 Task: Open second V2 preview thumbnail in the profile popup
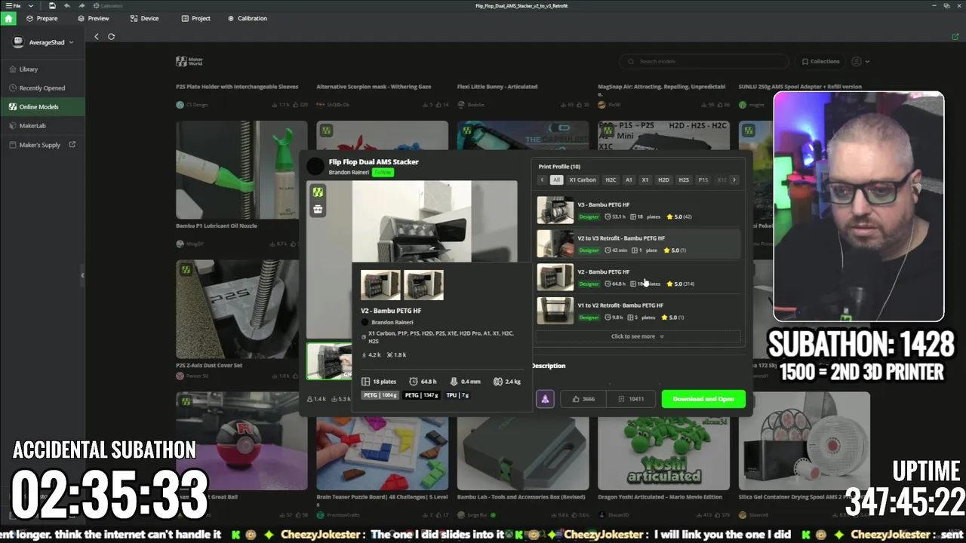pyautogui.click(x=423, y=285)
